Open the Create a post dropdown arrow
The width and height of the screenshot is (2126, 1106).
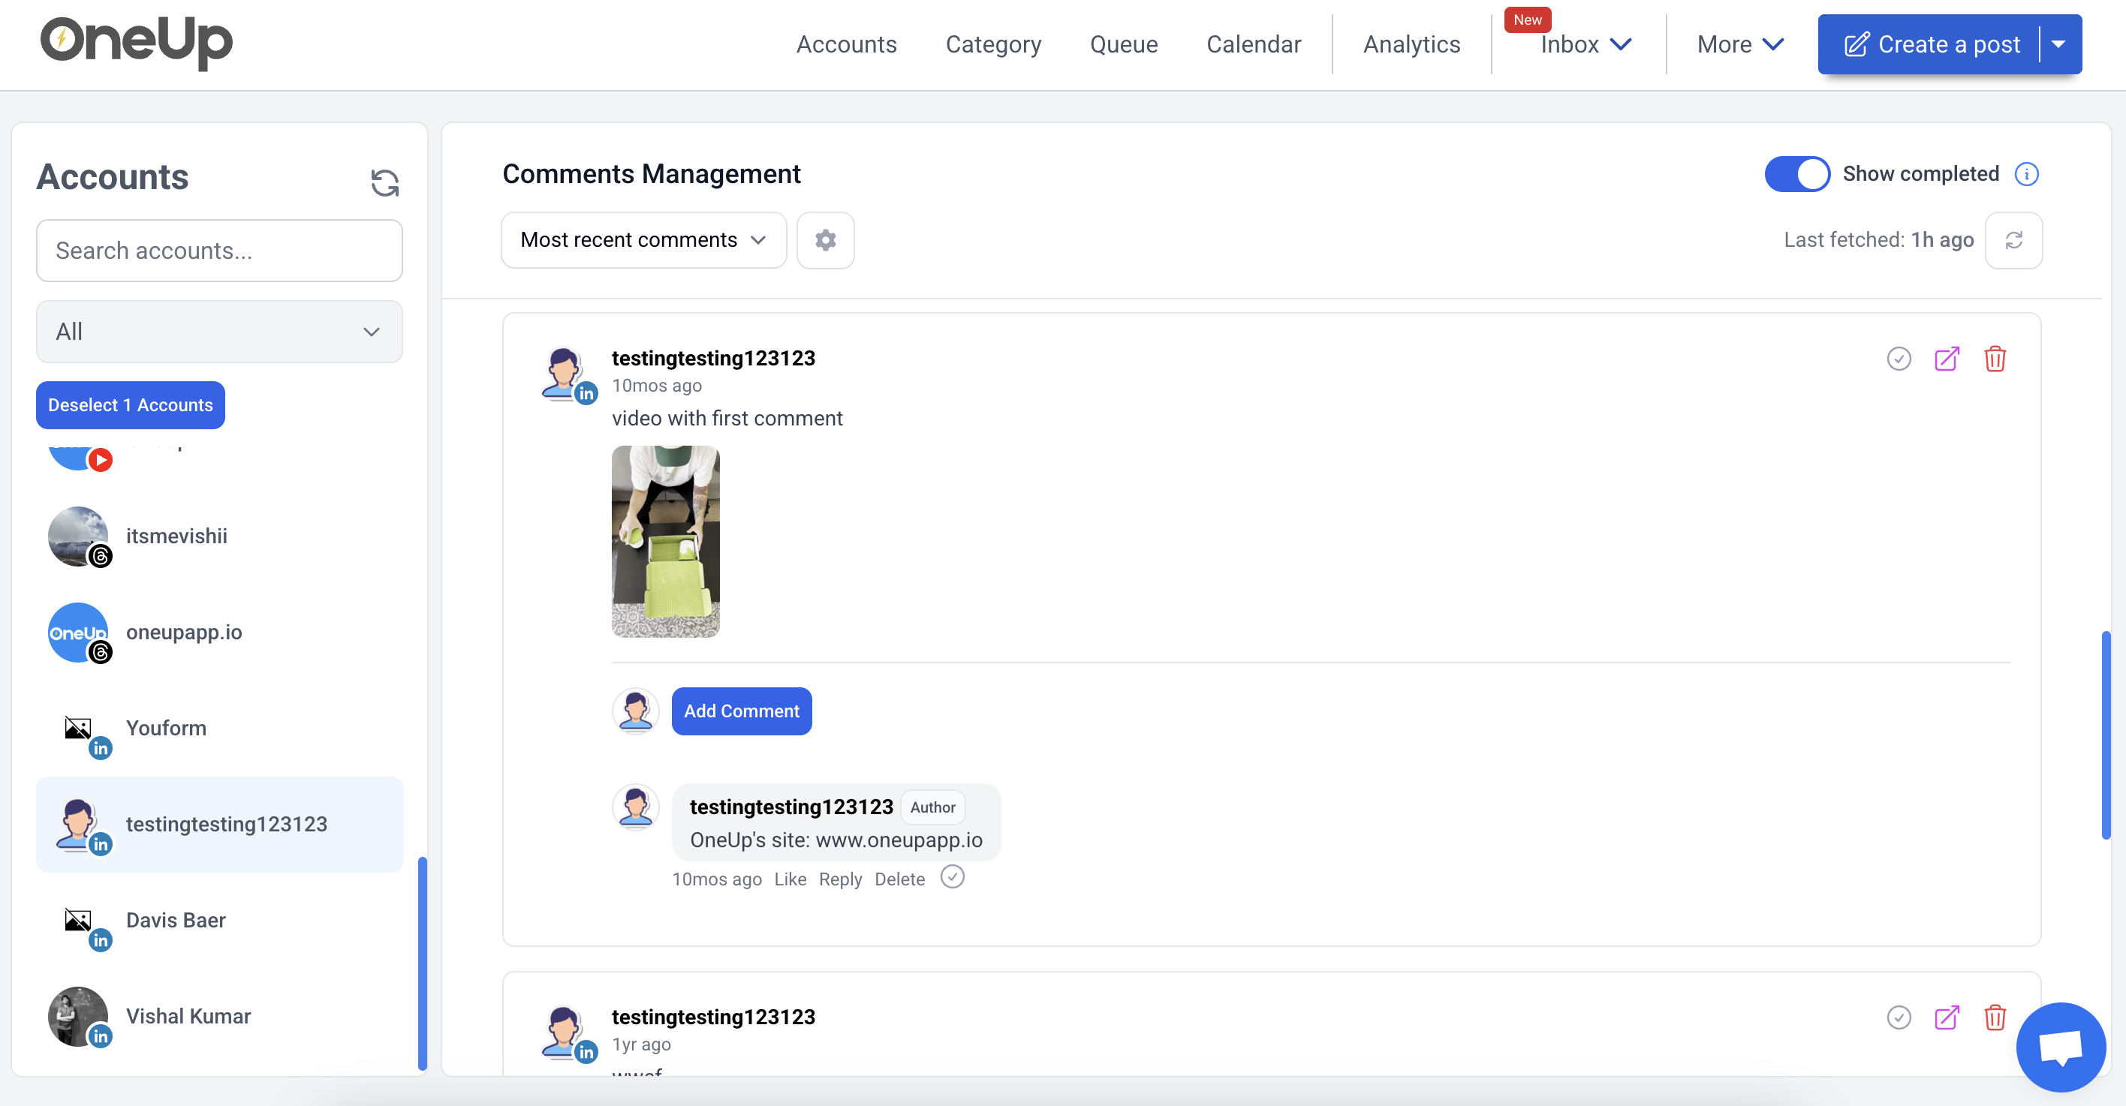2058,44
